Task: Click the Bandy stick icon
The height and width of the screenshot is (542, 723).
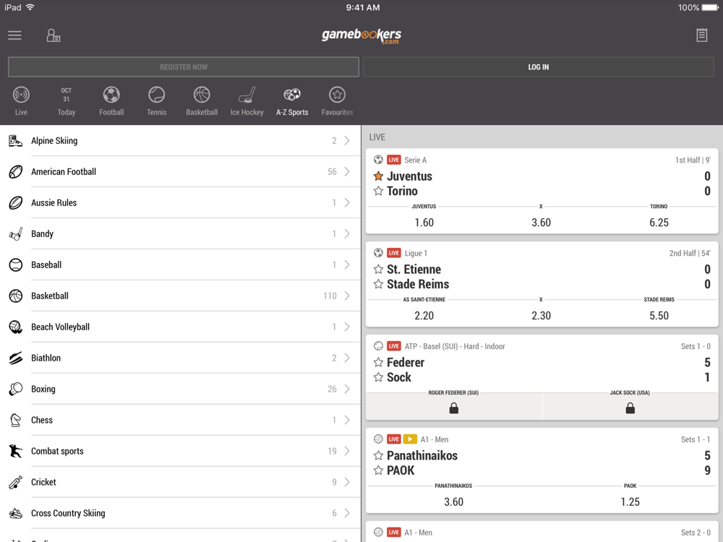Action: 16,233
